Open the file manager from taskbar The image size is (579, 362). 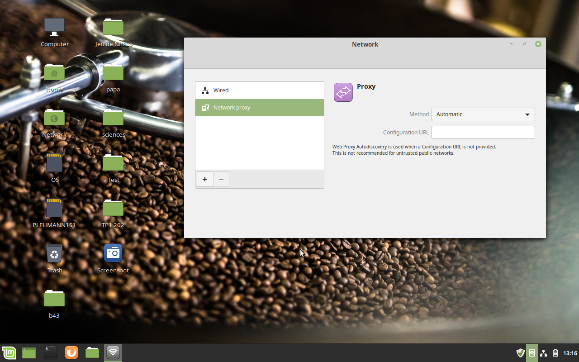92,352
